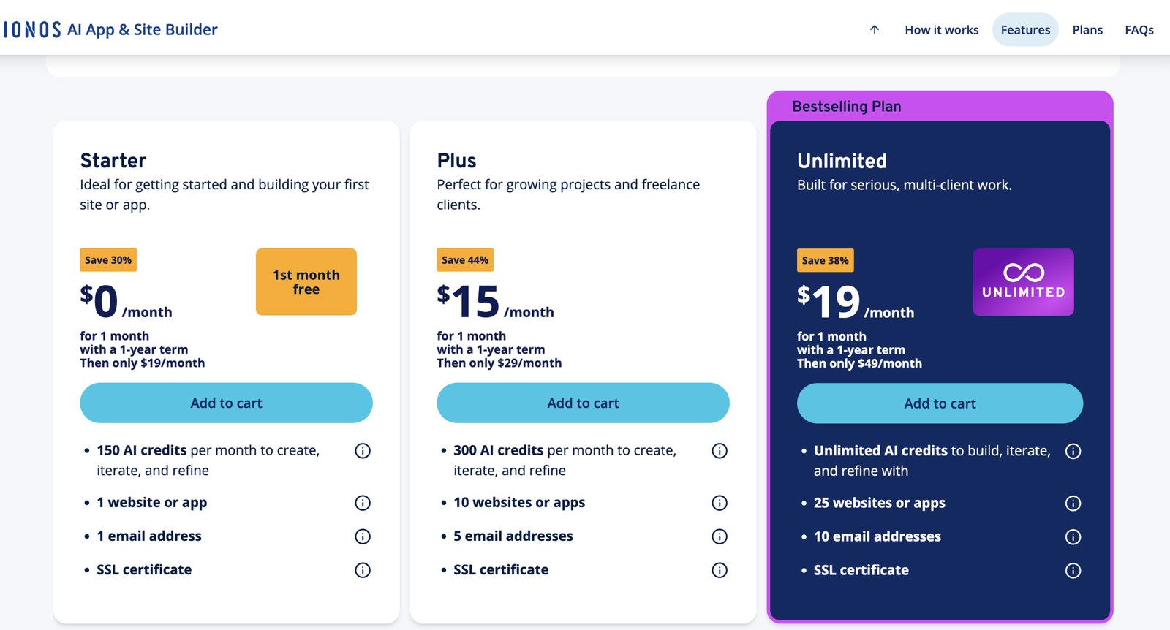Click the info icon for 150 AI credits
1170x630 pixels.
363,451
